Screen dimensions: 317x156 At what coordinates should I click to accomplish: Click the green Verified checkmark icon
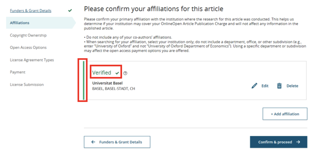[x=117, y=73]
